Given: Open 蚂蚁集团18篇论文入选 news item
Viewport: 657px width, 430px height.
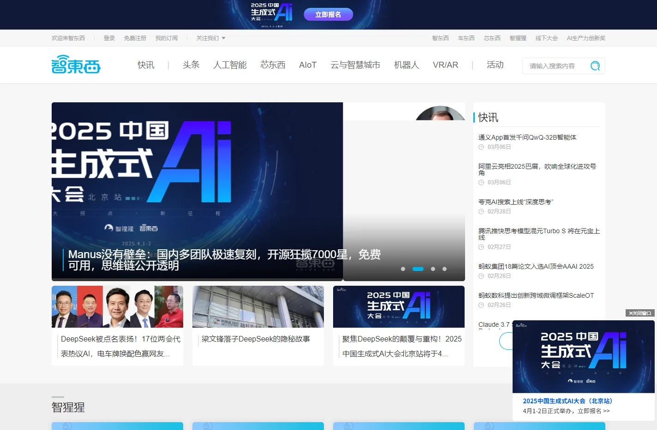Looking at the screenshot, I should click(536, 266).
